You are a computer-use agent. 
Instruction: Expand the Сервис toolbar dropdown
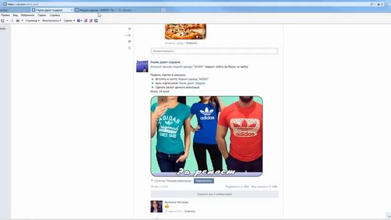(69, 21)
